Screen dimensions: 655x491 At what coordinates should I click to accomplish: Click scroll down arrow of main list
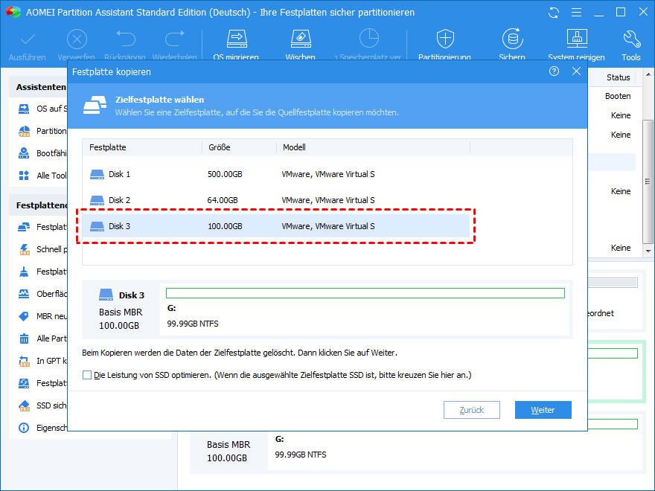coord(648,251)
